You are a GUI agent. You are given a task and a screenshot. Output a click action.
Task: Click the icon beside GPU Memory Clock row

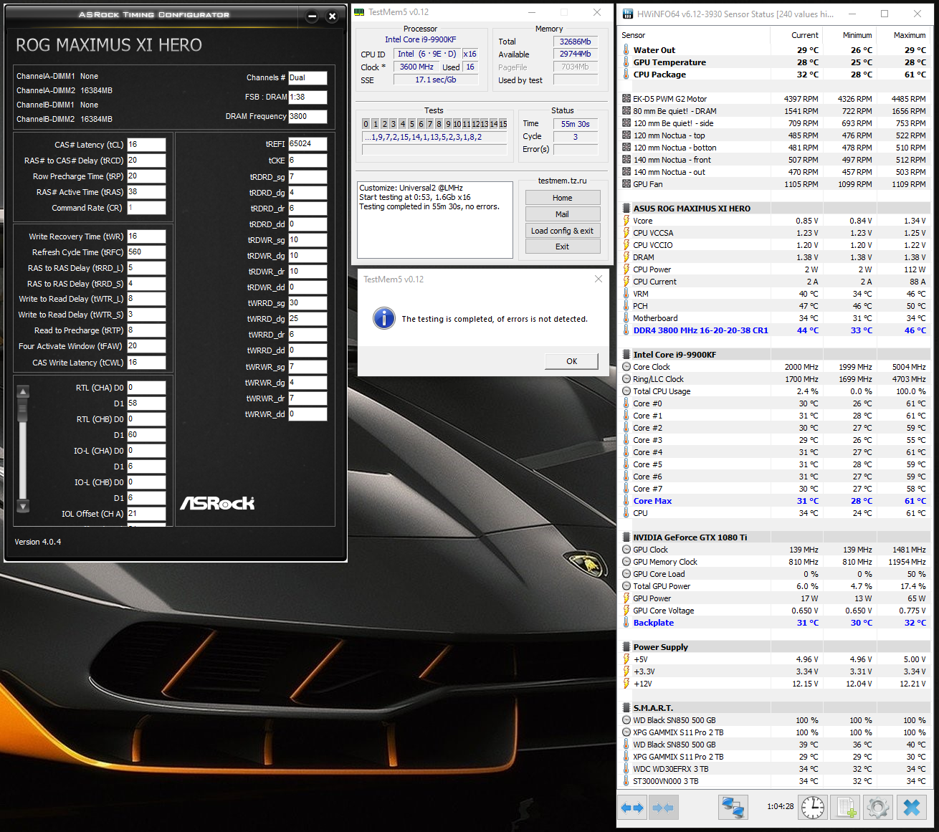(626, 562)
